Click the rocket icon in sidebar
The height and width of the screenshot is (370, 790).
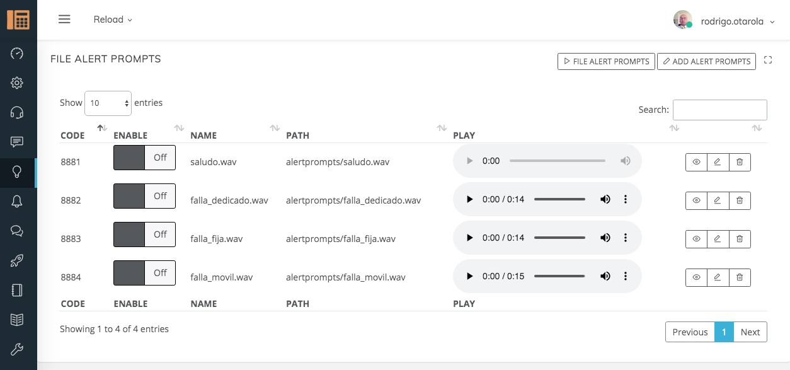18,261
